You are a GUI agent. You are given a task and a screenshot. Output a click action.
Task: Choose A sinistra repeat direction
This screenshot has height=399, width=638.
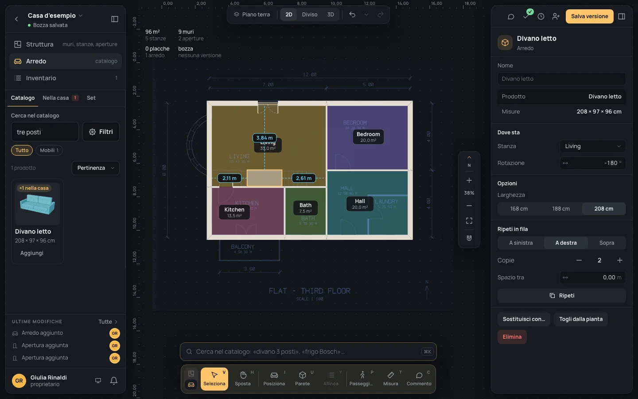pos(521,243)
